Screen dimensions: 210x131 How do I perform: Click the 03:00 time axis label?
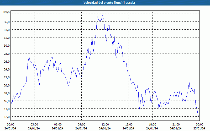click(x=34, y=125)
